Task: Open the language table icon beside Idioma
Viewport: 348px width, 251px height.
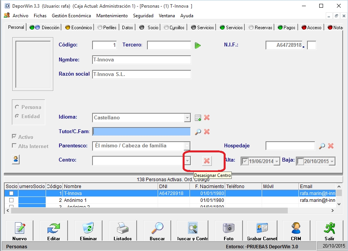Action: [198, 117]
